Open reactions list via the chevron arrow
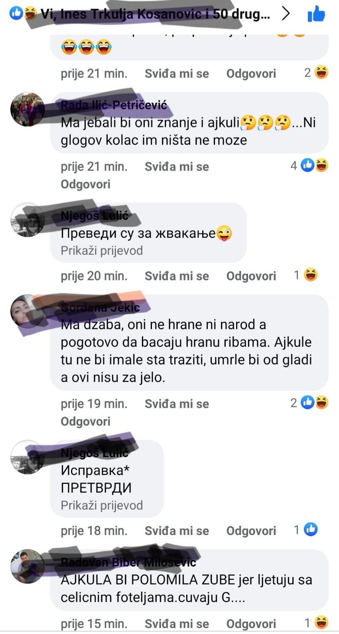Screen dimensions: 339x634 286,14
